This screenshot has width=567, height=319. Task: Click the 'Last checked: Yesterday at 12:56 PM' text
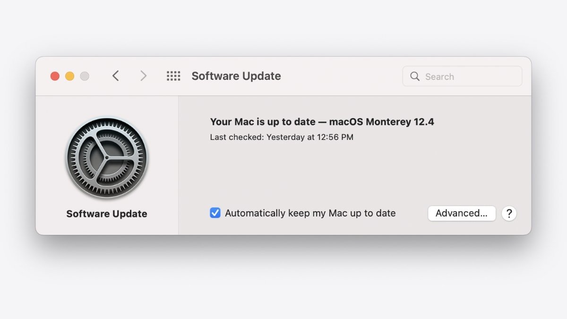click(x=282, y=138)
